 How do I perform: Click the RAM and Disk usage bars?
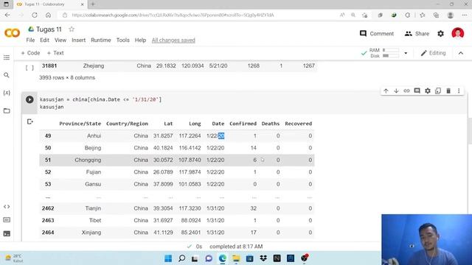[384, 53]
